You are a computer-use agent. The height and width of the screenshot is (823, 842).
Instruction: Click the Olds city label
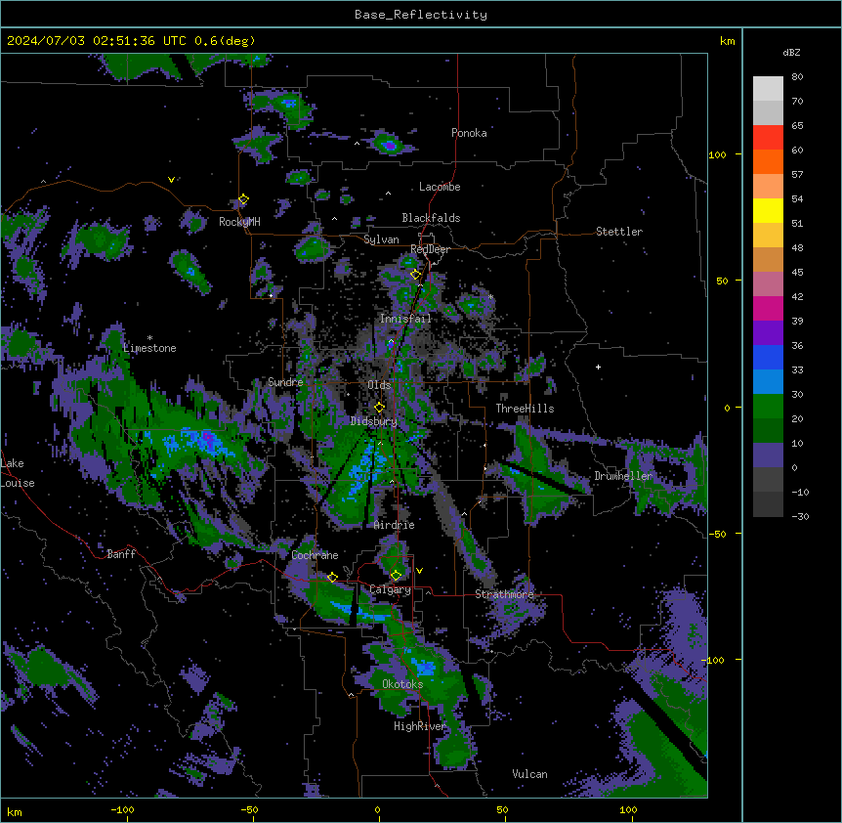[x=379, y=385]
